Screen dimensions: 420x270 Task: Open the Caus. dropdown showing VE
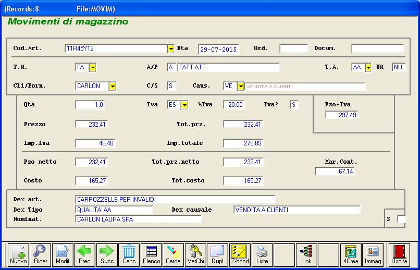240,87
